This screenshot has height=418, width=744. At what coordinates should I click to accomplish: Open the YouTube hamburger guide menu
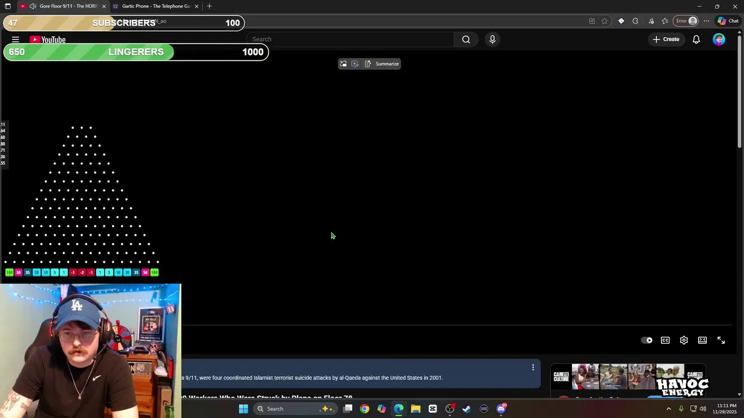click(x=16, y=39)
